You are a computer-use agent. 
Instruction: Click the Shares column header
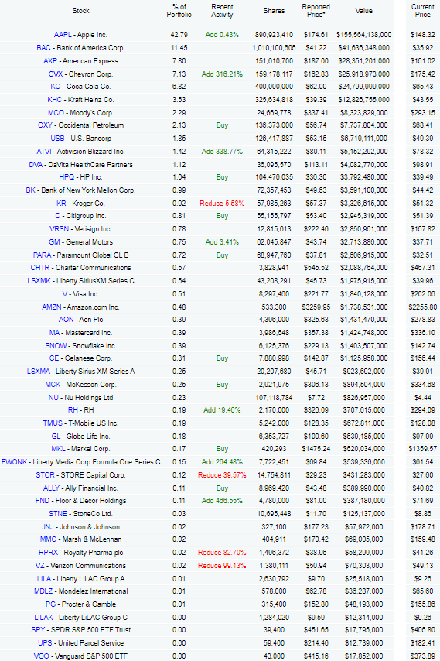point(274,11)
